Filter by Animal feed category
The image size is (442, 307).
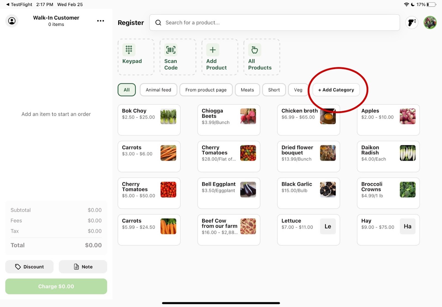click(x=158, y=90)
